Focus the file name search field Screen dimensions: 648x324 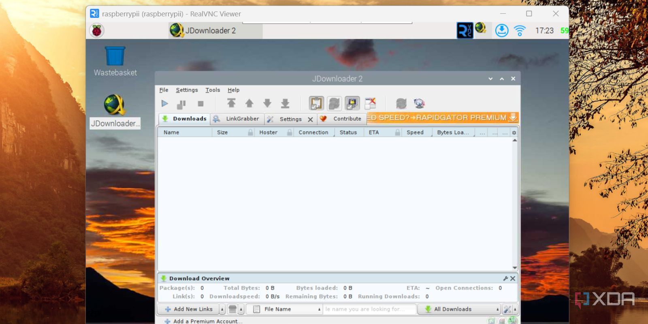pos(370,309)
